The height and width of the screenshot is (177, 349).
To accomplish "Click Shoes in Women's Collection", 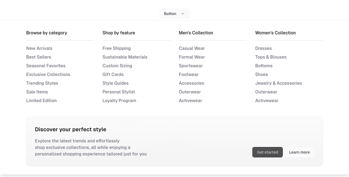I will point(261,75).
